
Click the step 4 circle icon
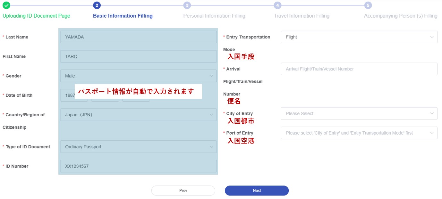pyautogui.click(x=278, y=5)
